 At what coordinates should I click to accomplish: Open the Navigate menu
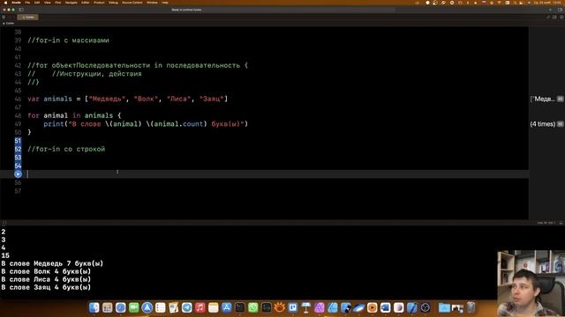coord(71,3)
